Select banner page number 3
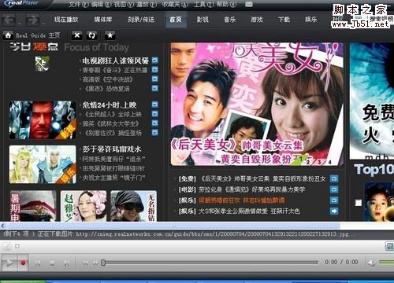The image size is (394, 283). click(319, 162)
